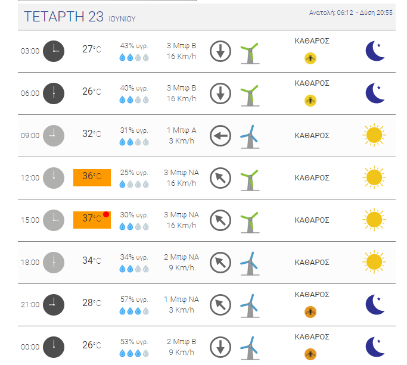Click the moon icon at 06:00
Viewport: 407px width, 365px height.
coord(375,93)
